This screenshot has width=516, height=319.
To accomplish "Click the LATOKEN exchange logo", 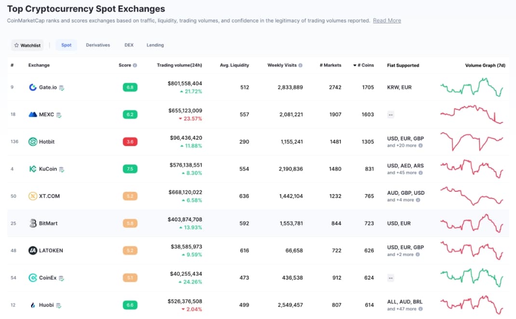I will coord(33,251).
